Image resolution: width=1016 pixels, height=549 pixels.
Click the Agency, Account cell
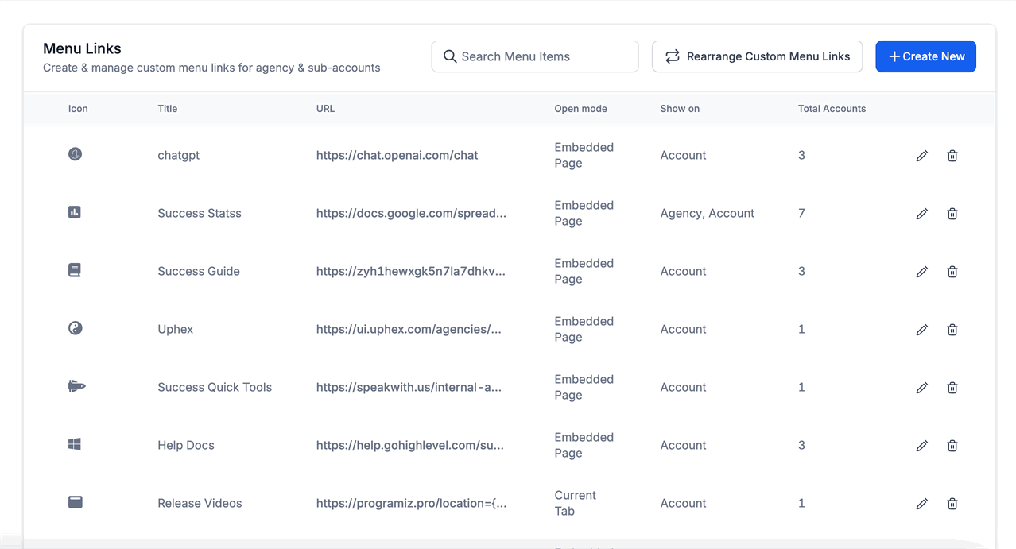[x=707, y=214]
